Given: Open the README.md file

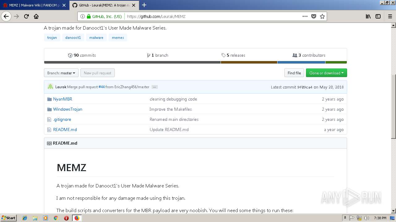Looking at the screenshot, I should [65, 129].
